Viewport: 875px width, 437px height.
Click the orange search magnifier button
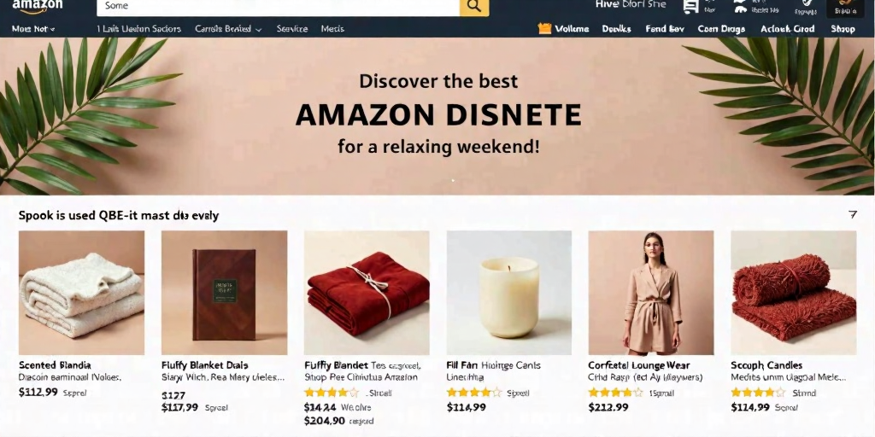point(473,7)
